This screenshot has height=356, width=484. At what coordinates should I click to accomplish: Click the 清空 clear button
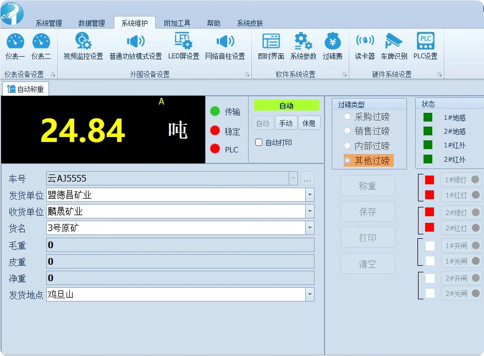pos(367,264)
